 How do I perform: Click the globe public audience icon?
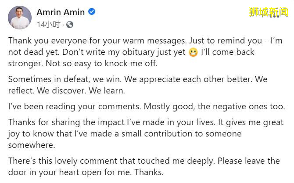(70, 25)
